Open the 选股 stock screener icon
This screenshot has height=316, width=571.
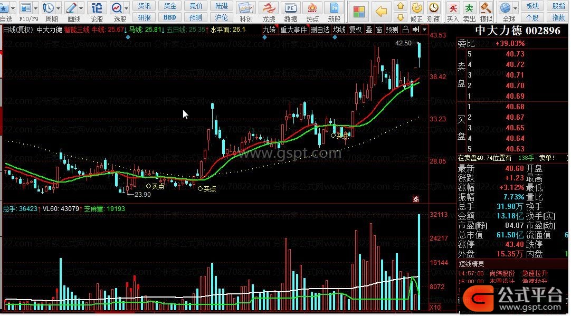(x=117, y=7)
